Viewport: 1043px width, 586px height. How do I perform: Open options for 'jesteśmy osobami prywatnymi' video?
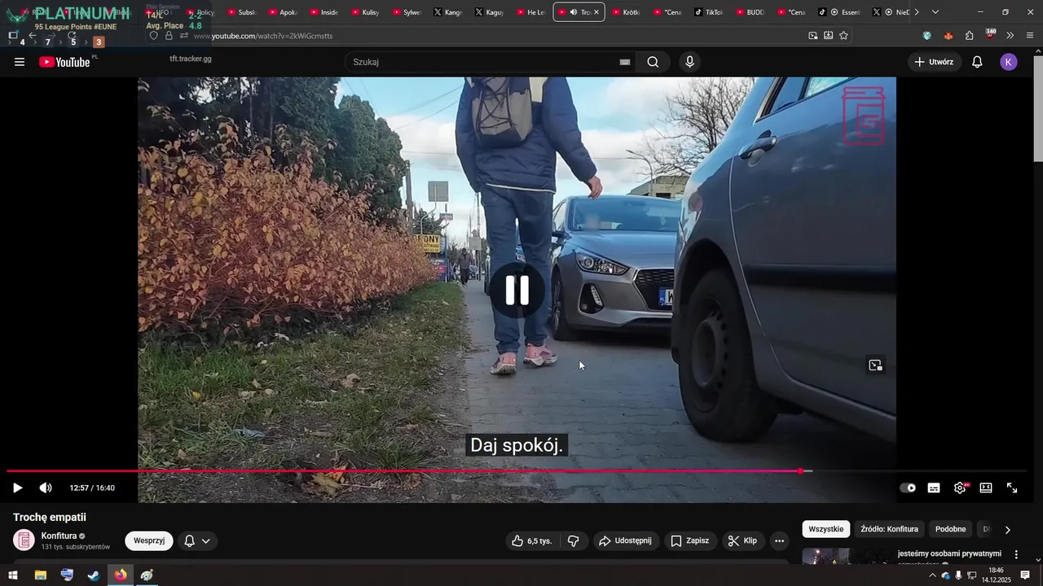[x=1016, y=554]
